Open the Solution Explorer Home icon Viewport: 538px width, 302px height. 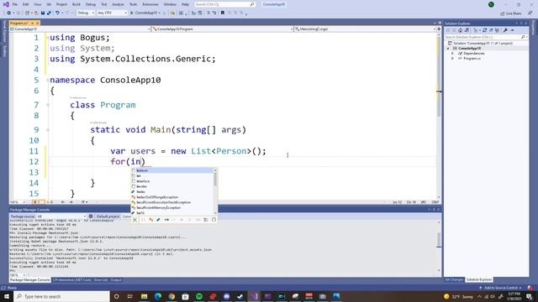[461, 30]
